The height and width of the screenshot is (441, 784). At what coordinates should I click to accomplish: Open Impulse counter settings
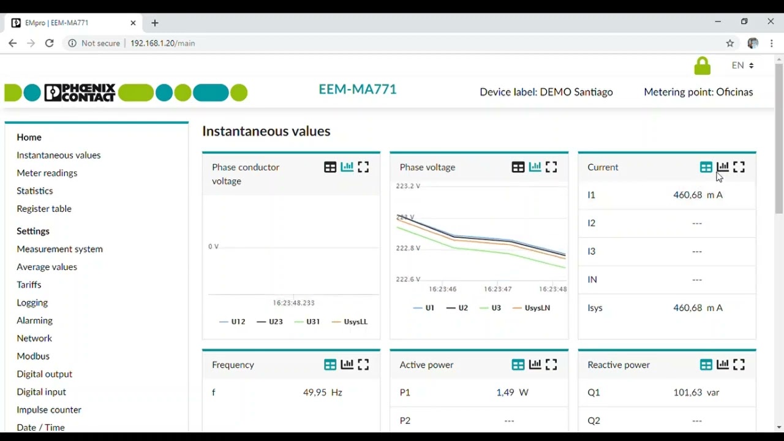[x=49, y=409]
